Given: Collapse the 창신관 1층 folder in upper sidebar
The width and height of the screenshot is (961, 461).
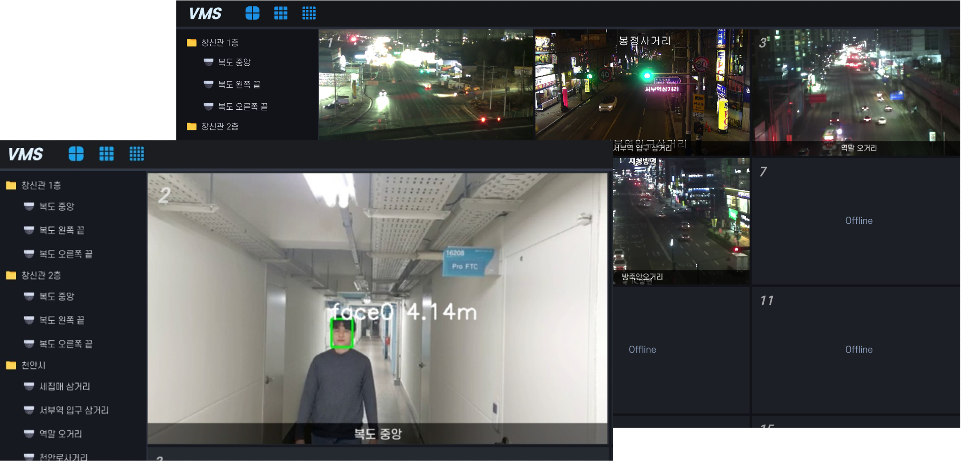Looking at the screenshot, I should 192,42.
